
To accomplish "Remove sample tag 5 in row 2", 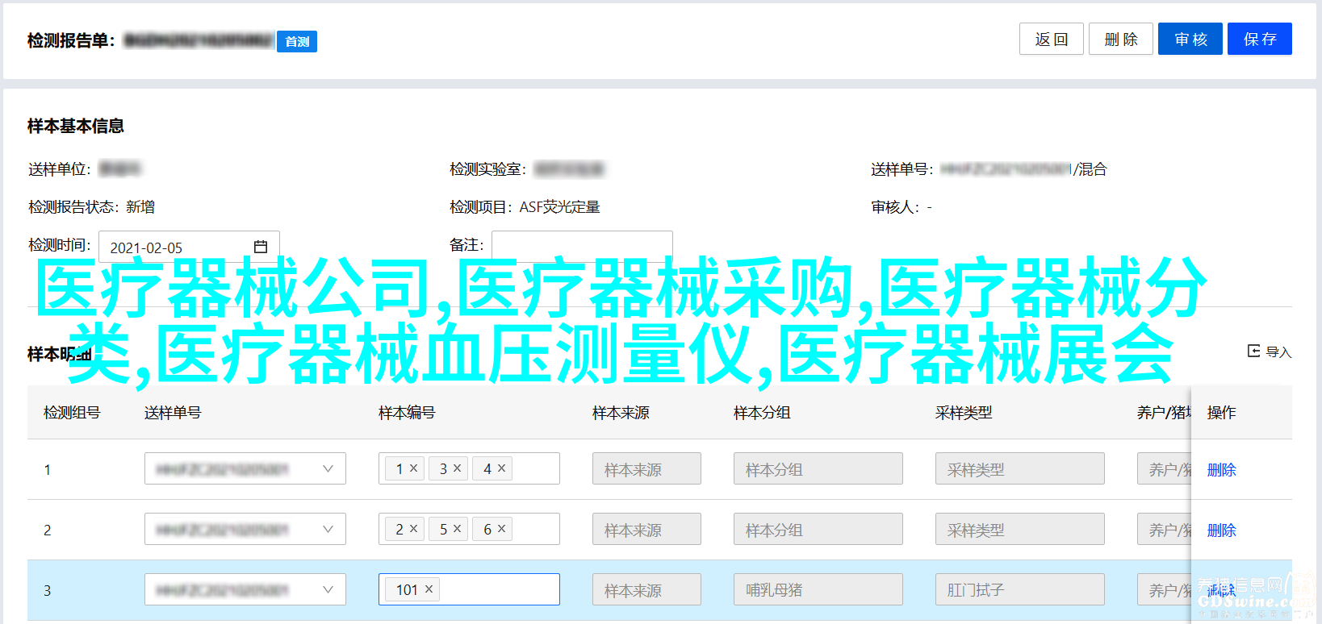I will pos(458,528).
